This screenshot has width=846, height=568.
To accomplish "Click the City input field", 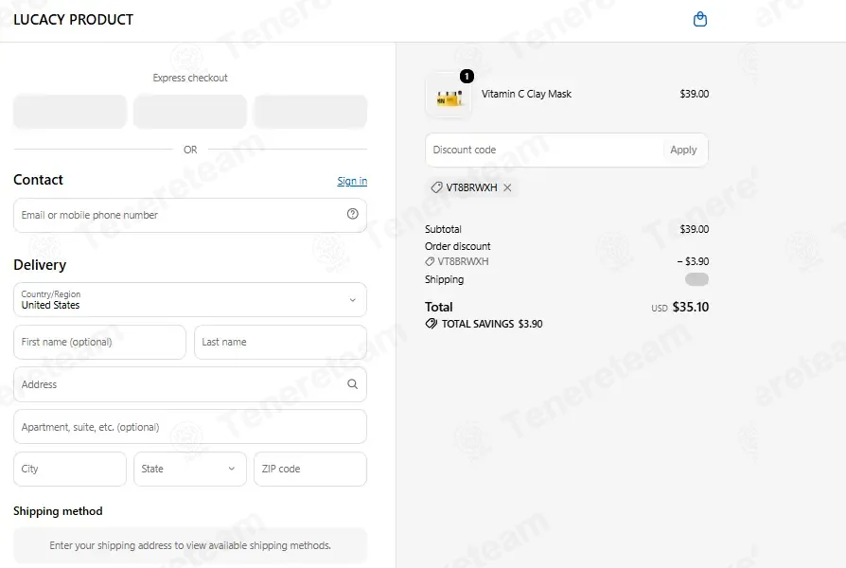I will (x=70, y=469).
